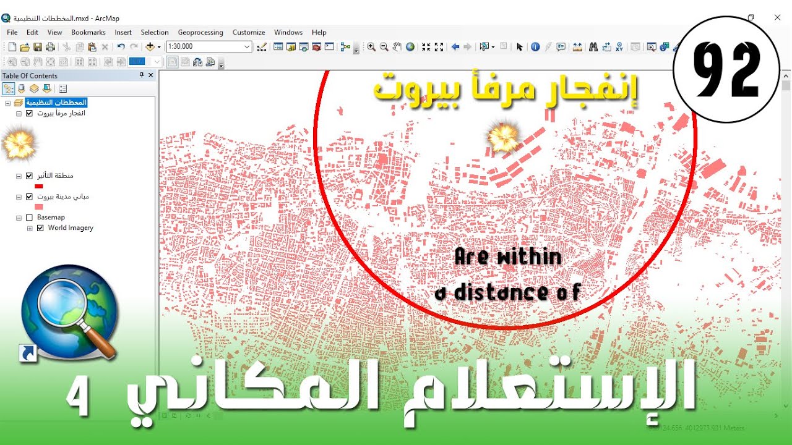Select the Select Features tool
The height and width of the screenshot is (445, 792).
[x=484, y=47]
